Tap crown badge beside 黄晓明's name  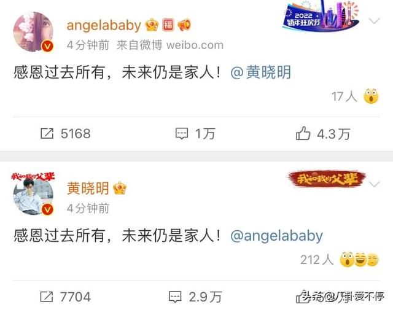(x=120, y=188)
